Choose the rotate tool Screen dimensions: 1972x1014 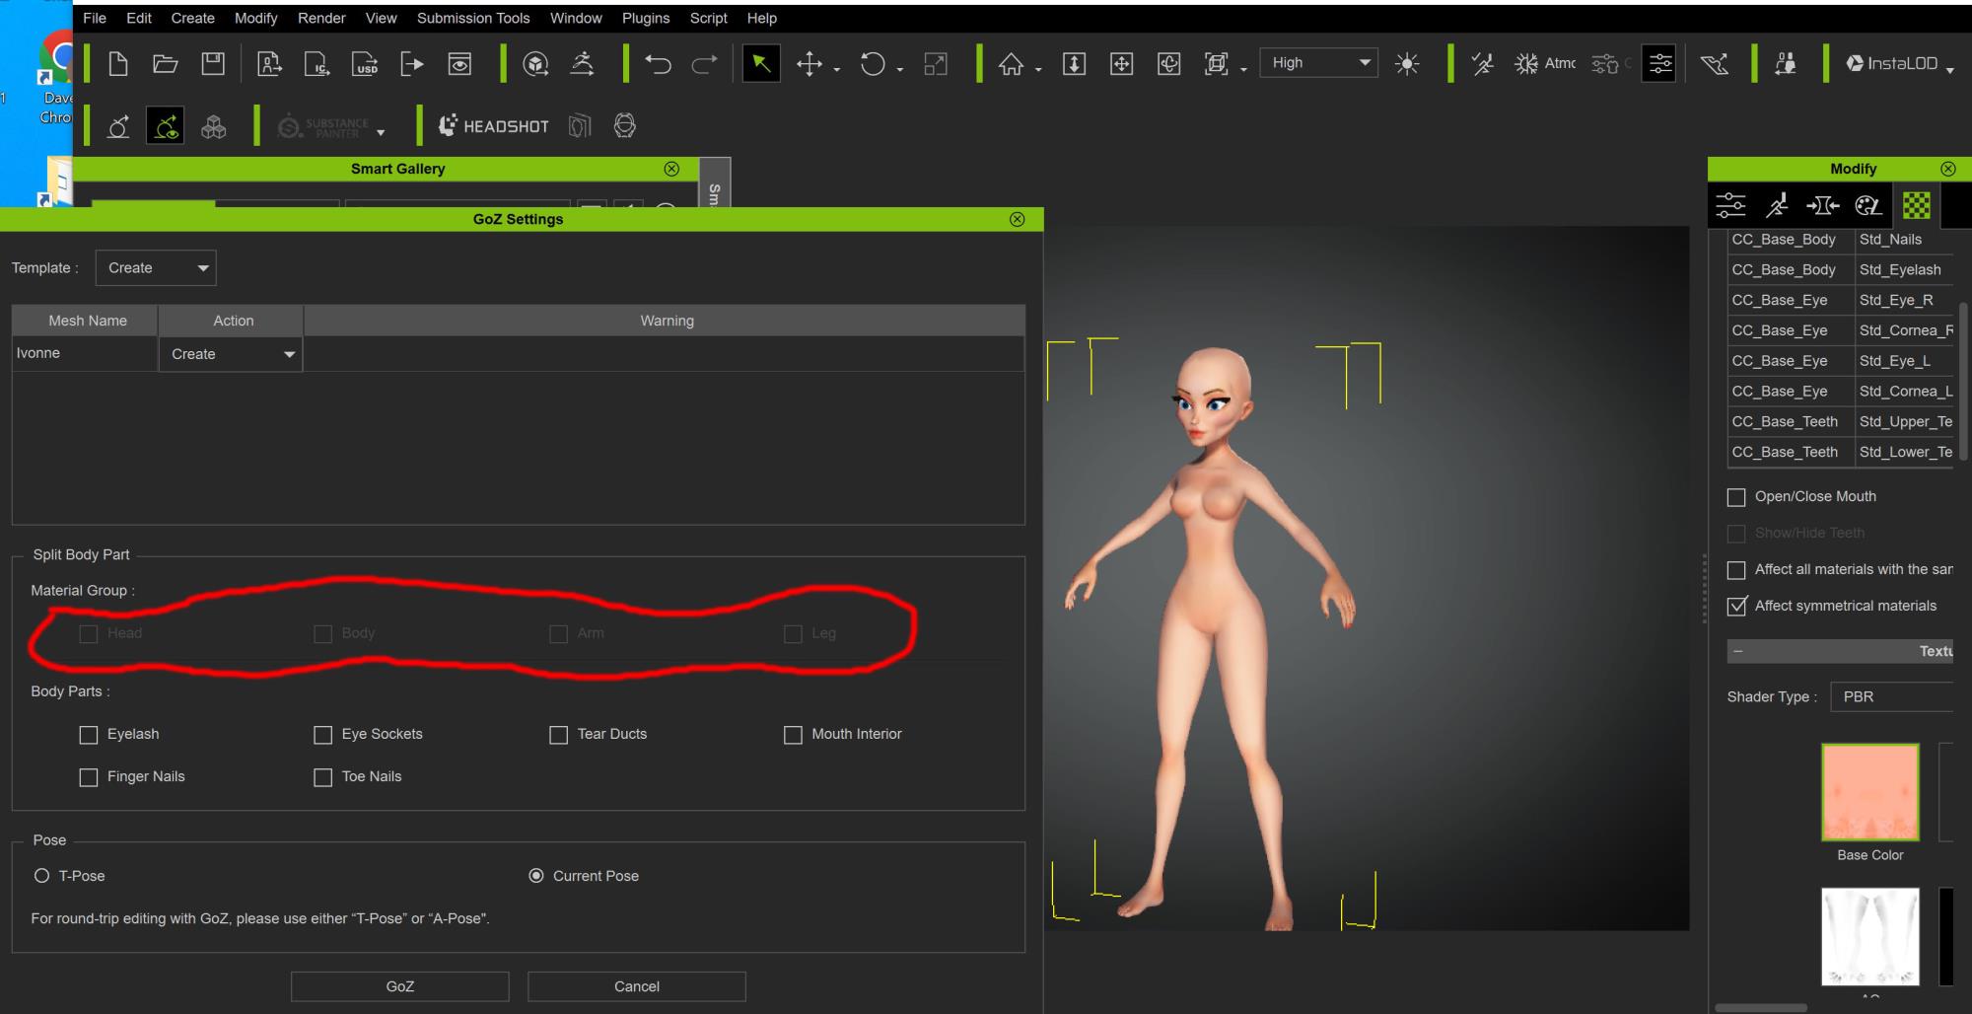(x=873, y=64)
